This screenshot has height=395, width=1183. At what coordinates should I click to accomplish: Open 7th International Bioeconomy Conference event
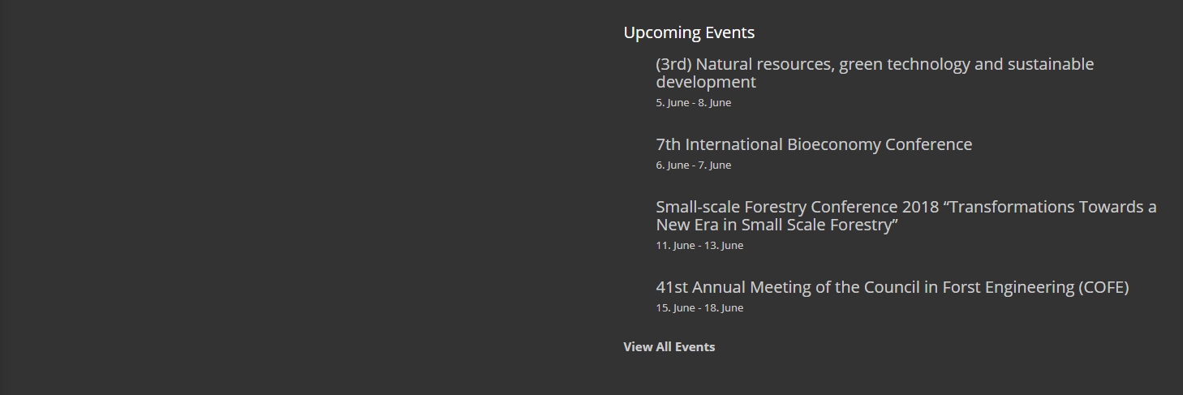point(814,144)
